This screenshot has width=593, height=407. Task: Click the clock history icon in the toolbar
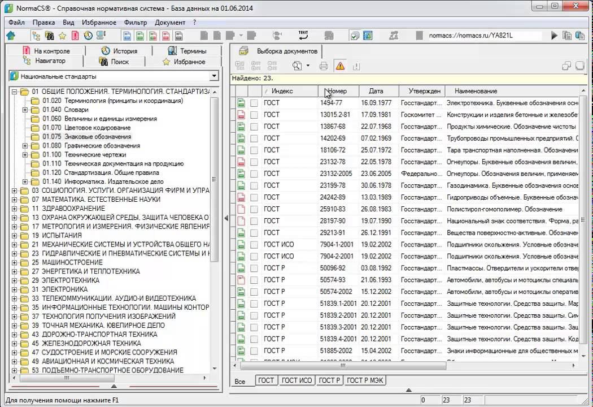[x=88, y=36]
